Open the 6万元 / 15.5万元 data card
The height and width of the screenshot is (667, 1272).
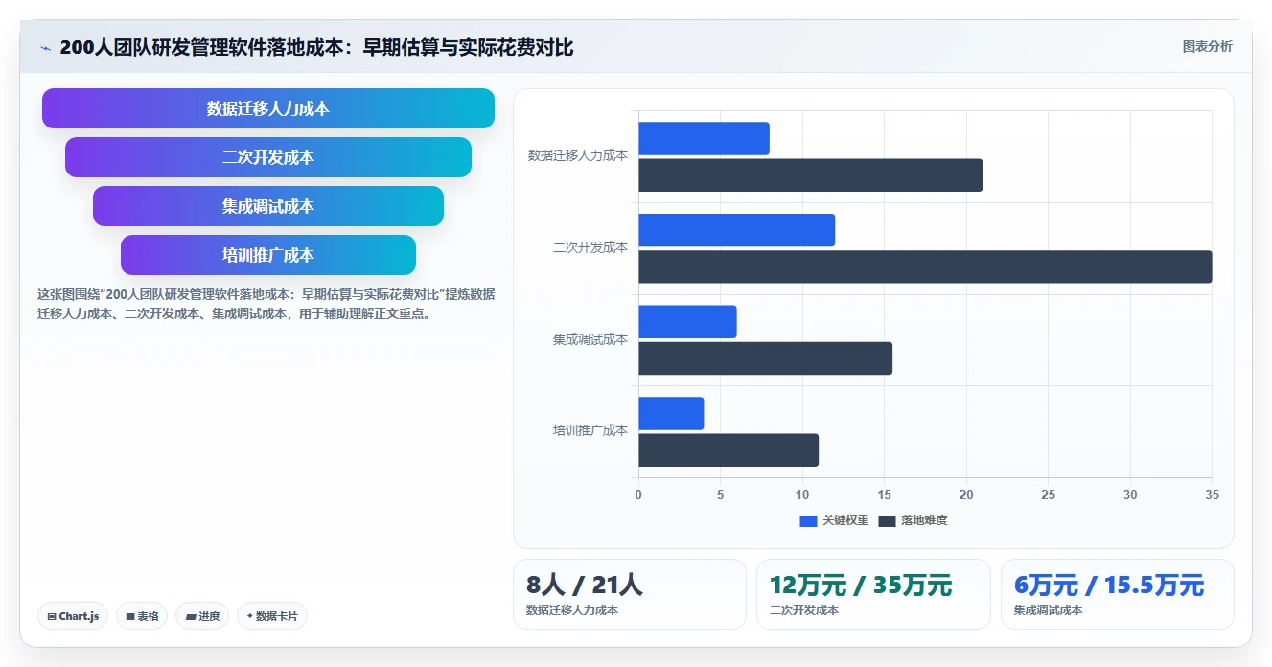coord(1118,594)
